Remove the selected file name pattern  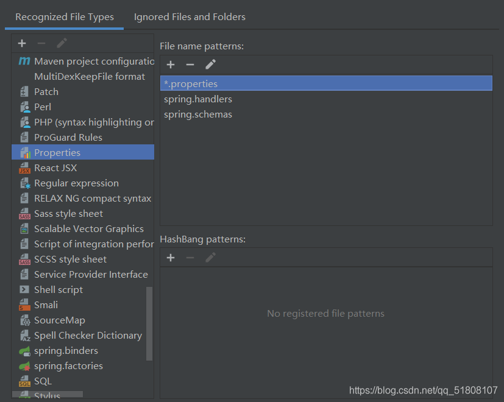190,65
